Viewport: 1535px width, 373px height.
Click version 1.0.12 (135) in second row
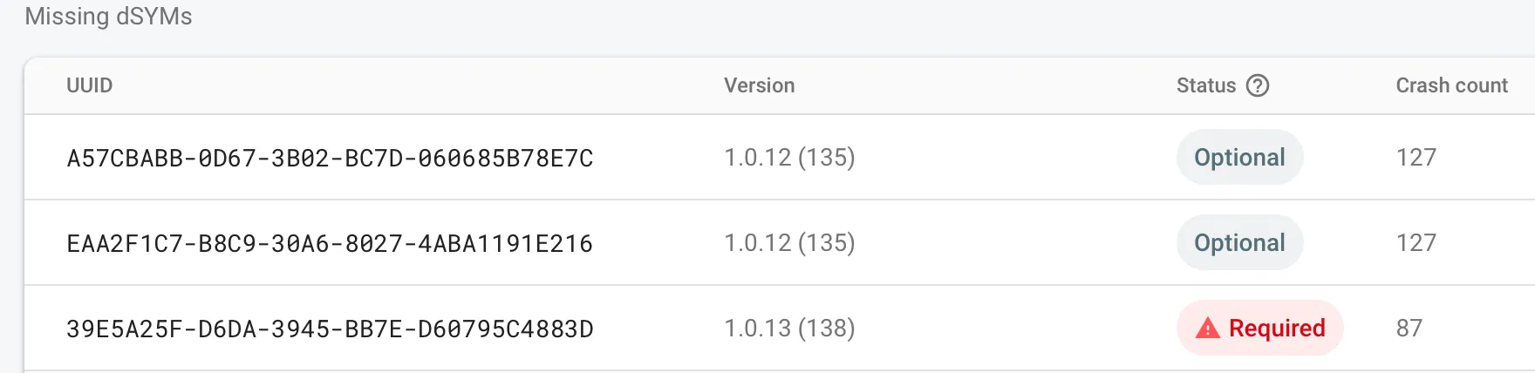789,242
